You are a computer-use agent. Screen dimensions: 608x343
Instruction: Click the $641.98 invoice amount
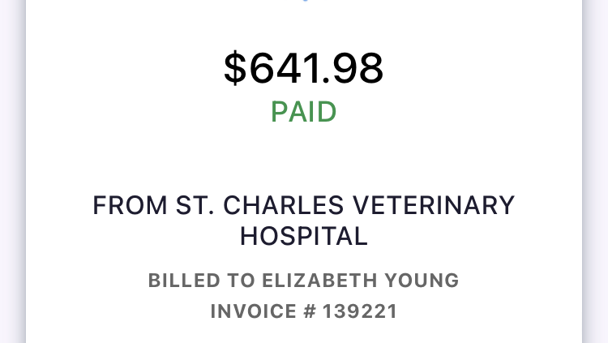pyautogui.click(x=304, y=69)
